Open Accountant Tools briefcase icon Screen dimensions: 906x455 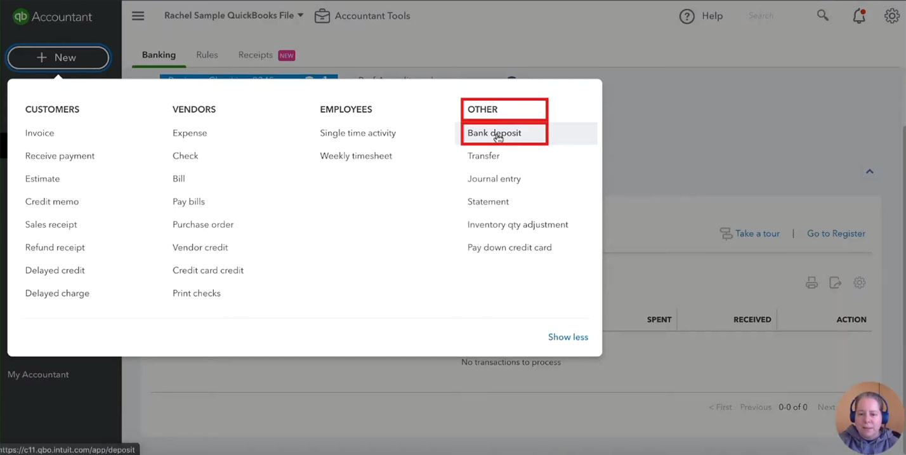pos(322,16)
